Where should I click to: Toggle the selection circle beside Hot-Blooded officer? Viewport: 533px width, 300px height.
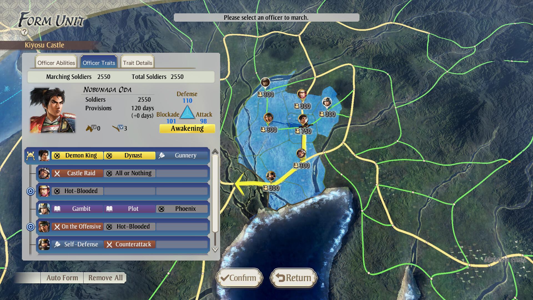point(31,191)
